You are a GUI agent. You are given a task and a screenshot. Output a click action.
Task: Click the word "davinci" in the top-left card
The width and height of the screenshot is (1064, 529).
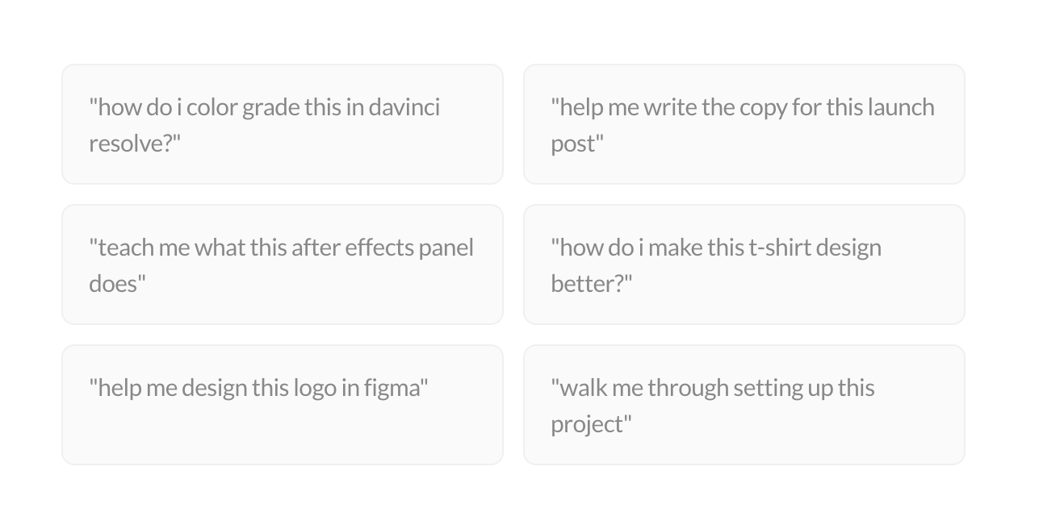(404, 107)
